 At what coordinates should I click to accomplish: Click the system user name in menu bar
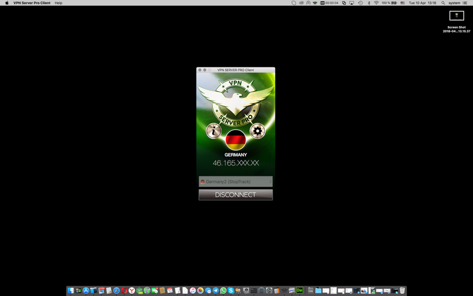click(x=455, y=3)
